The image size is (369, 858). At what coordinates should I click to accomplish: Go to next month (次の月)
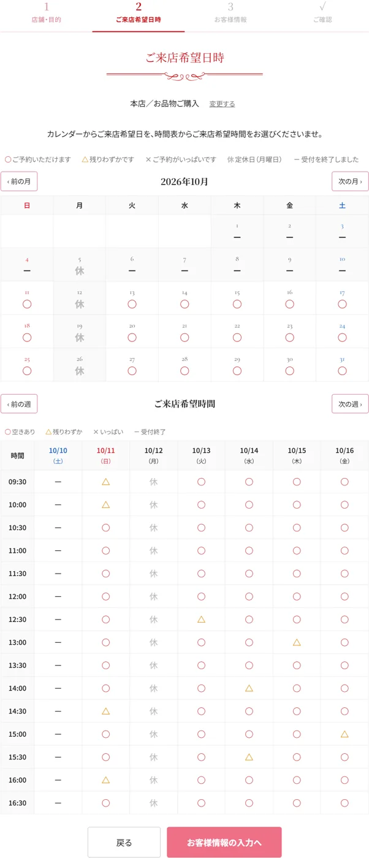350,181
